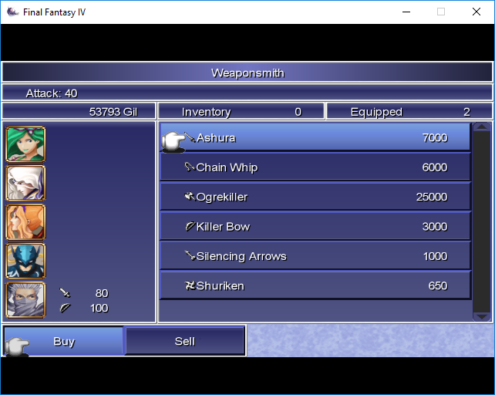
Task: Click the ninja's attack value 80
Action: [102, 293]
